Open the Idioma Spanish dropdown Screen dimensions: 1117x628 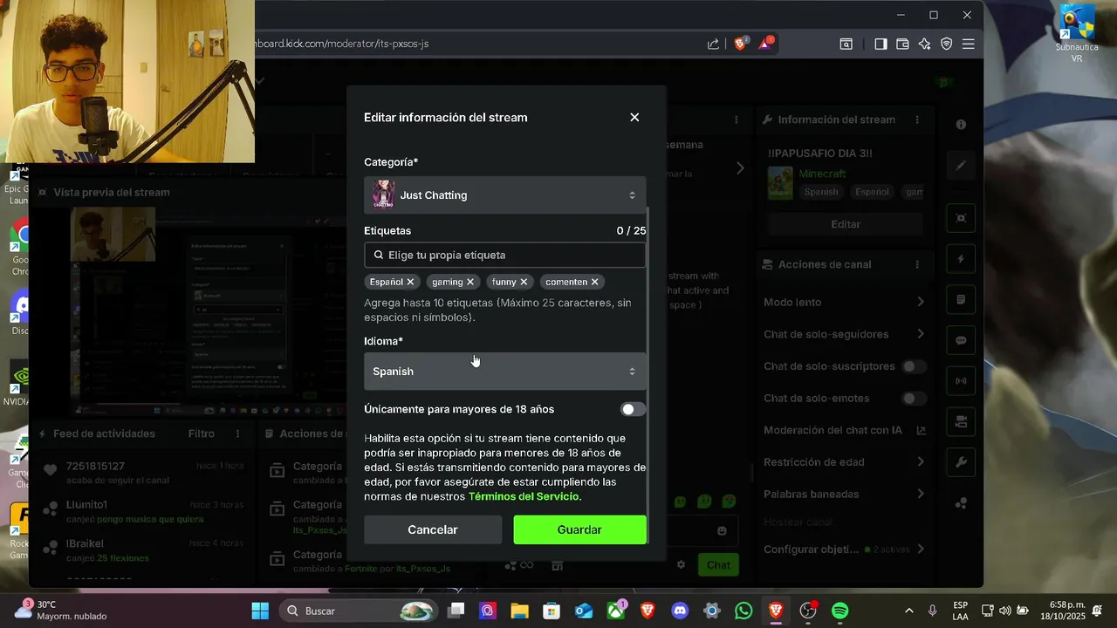505,372
